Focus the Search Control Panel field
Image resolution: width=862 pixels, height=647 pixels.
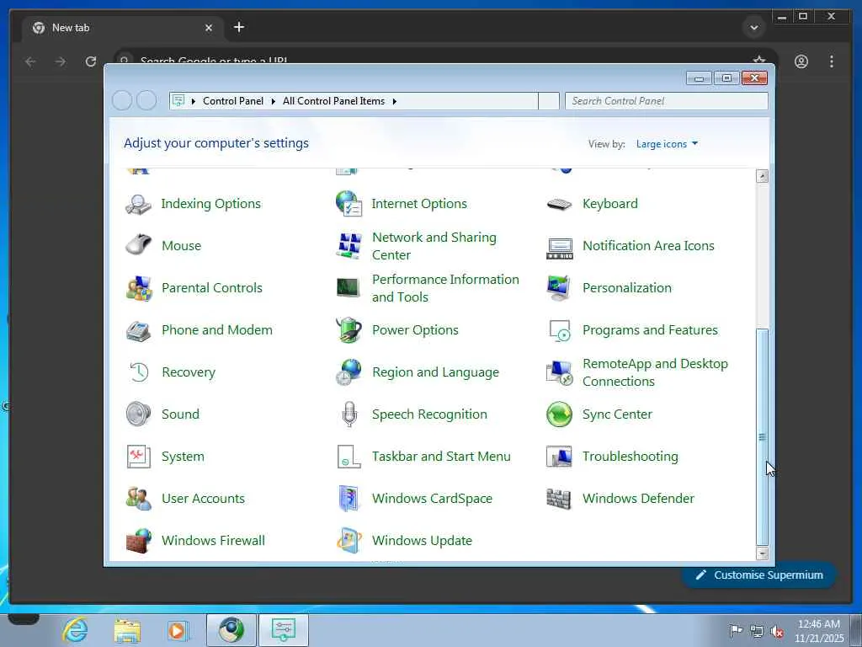[x=667, y=101]
